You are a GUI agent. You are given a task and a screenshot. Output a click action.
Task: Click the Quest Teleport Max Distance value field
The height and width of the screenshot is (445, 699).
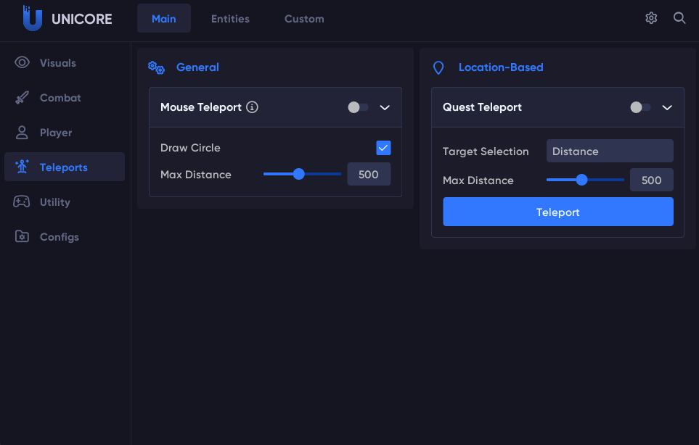(x=651, y=180)
